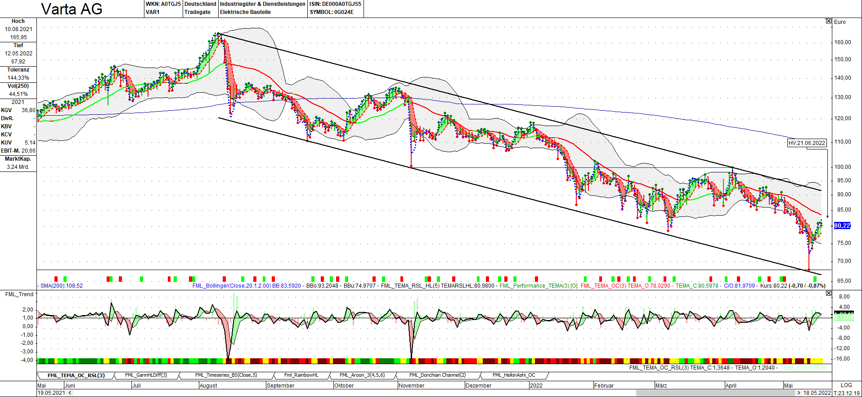
Task: Select the FML_HeikinAshi_OC tab
Action: click(x=514, y=375)
